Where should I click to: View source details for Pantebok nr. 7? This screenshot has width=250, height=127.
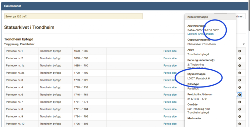tap(239, 102)
